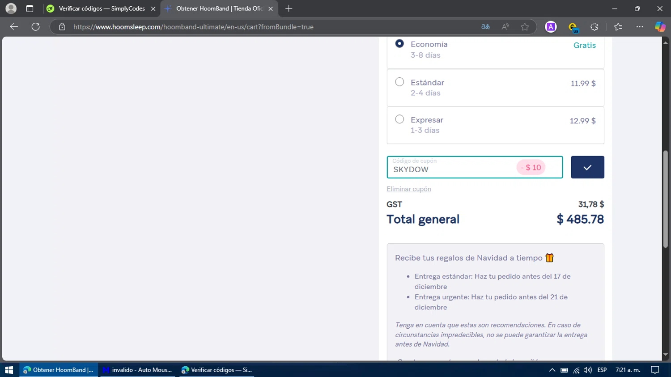
Task: Click Entrega estándar bullet text
Action: [493, 281]
